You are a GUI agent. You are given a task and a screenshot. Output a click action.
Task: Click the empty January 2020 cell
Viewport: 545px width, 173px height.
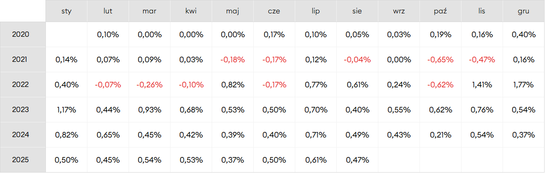click(x=66, y=34)
